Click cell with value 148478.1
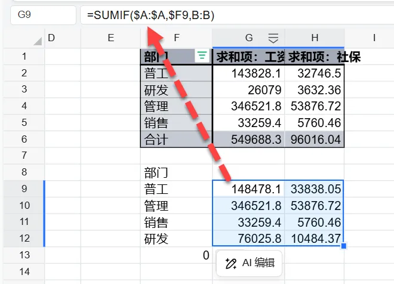The width and height of the screenshot is (394, 284). click(248, 189)
